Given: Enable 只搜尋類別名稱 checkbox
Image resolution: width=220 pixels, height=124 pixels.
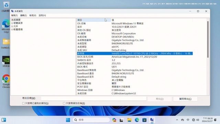Looking at the screenshot, I should pos(64,103).
